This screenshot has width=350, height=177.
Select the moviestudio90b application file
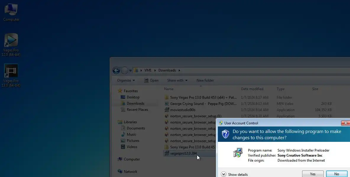coord(183,110)
